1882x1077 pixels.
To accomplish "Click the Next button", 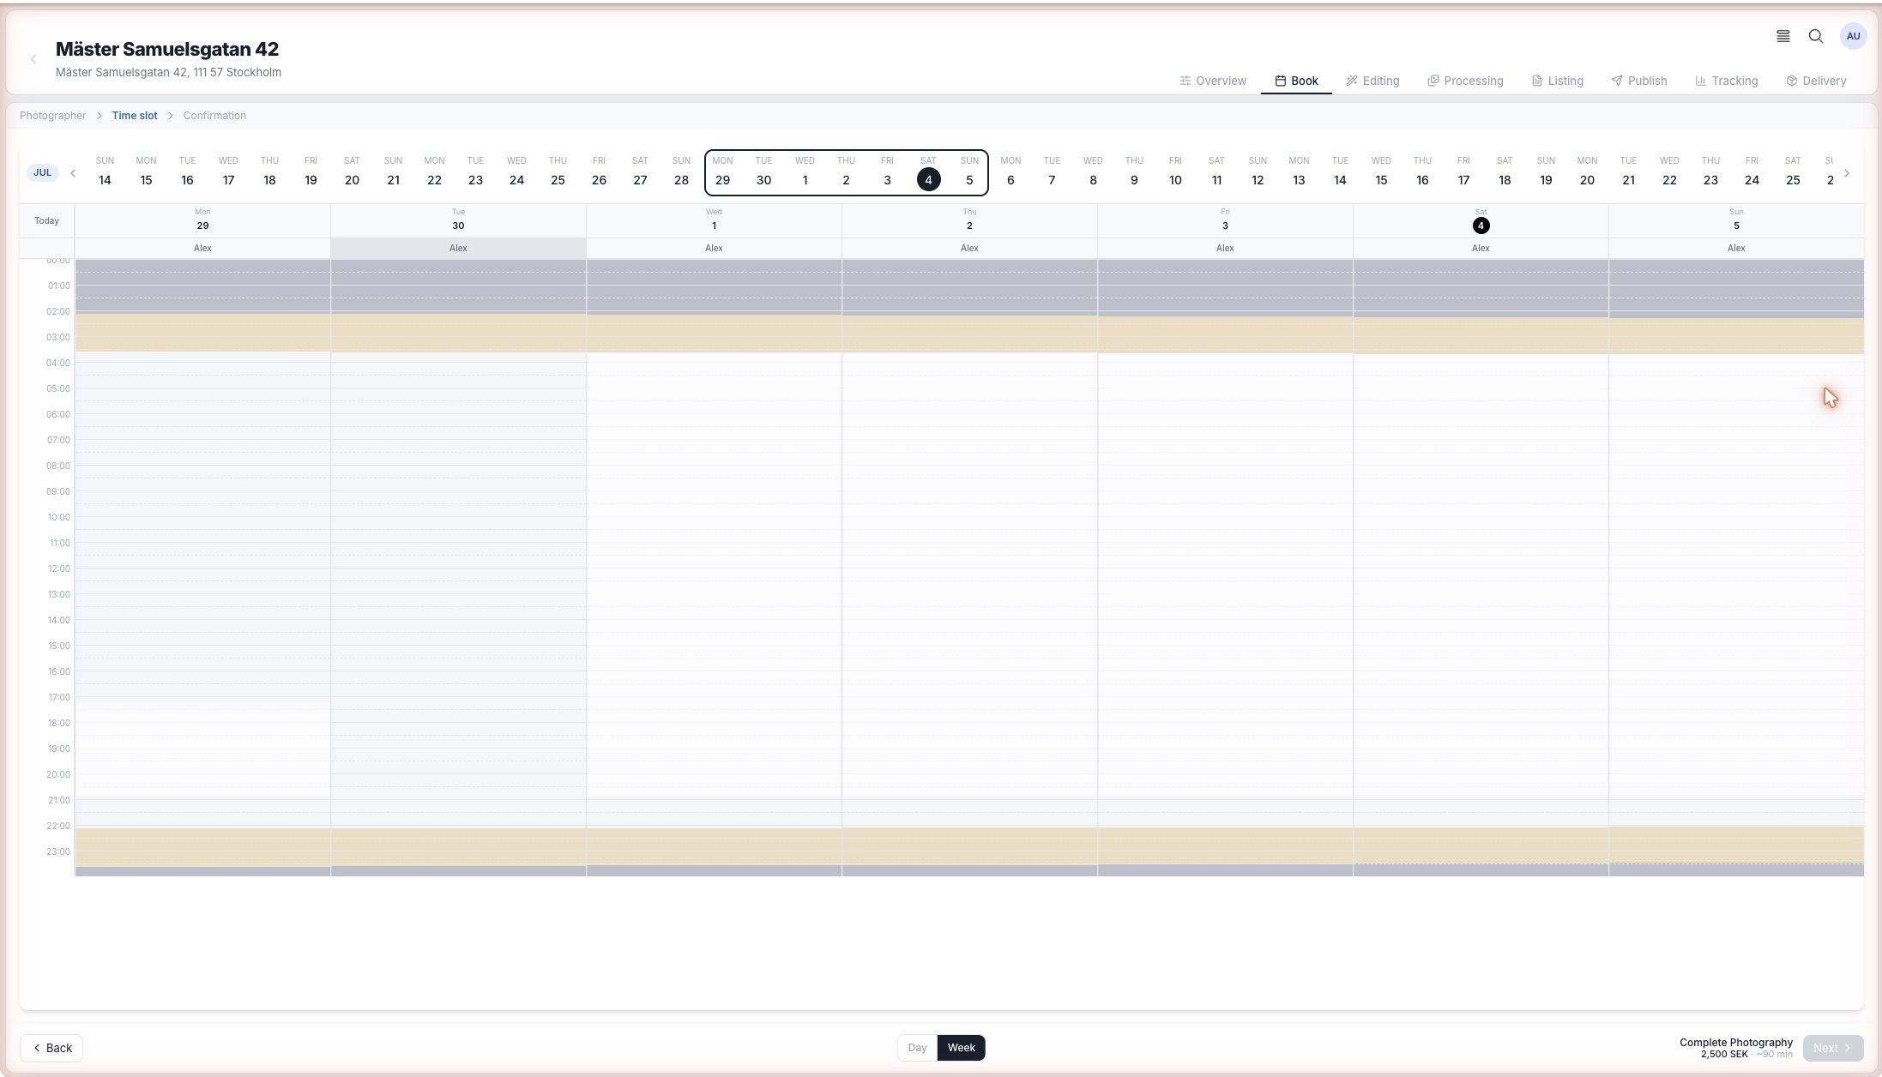I will point(1833,1048).
